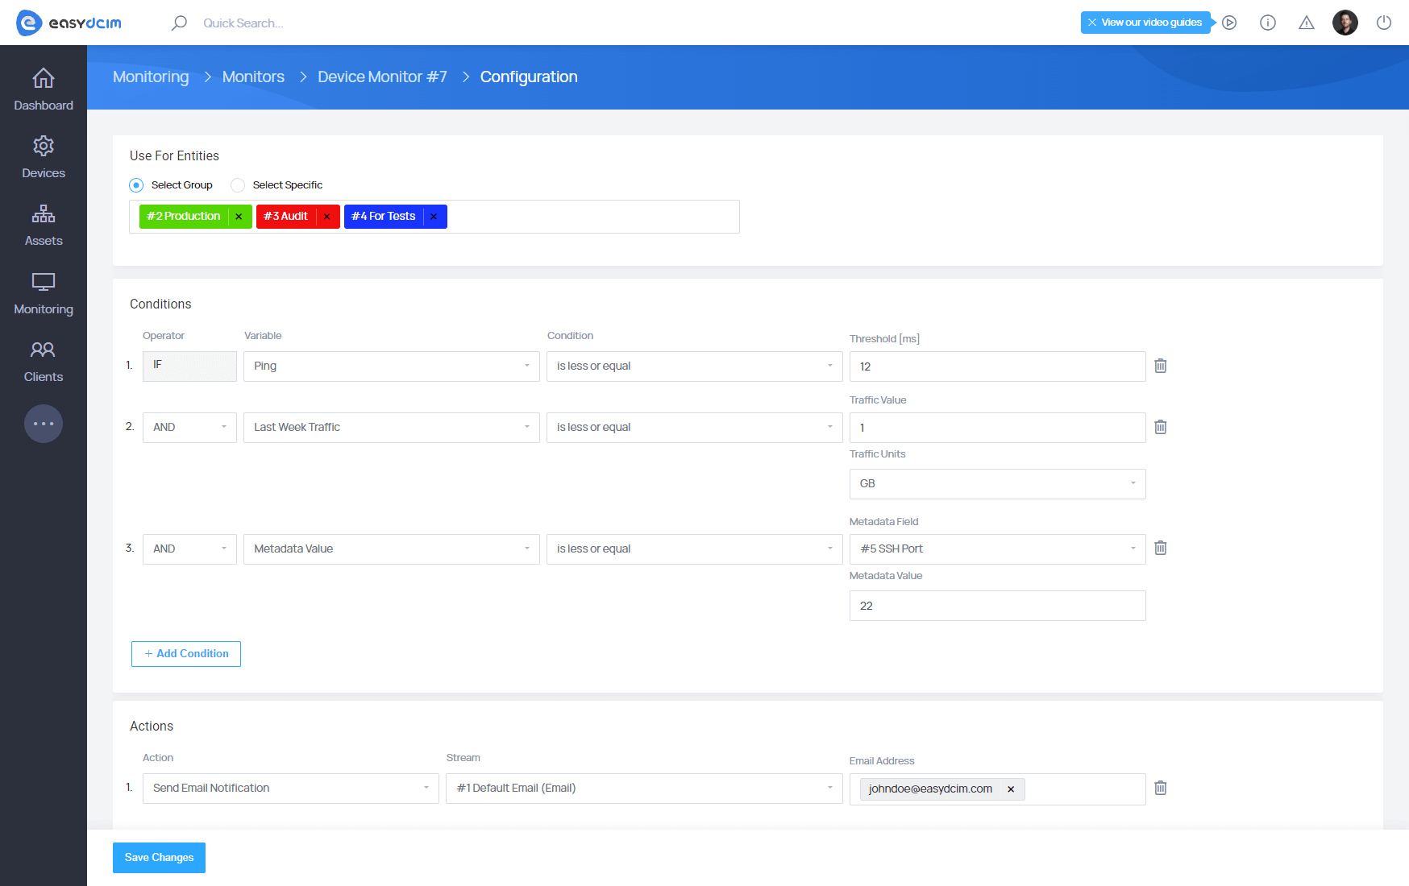The width and height of the screenshot is (1409, 886).
Task: Click Save Changes
Action: [x=159, y=857]
